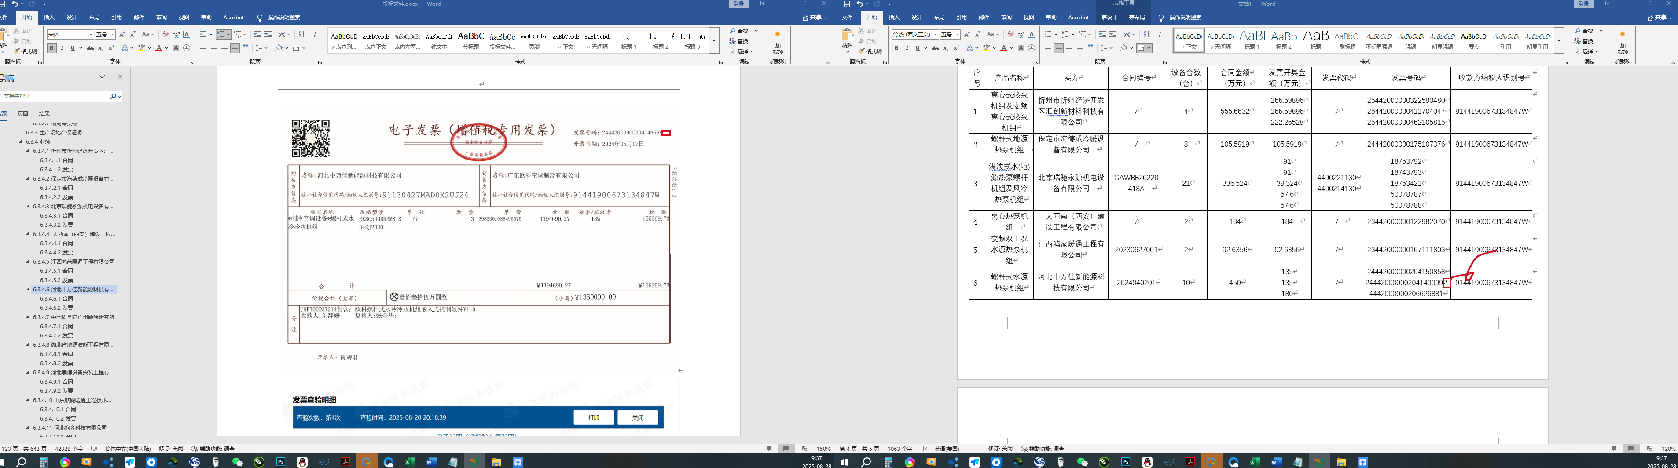The height and width of the screenshot is (468, 1678).
Task: Apply distributed alignment in the left 投标文件 window
Action: pos(246,48)
